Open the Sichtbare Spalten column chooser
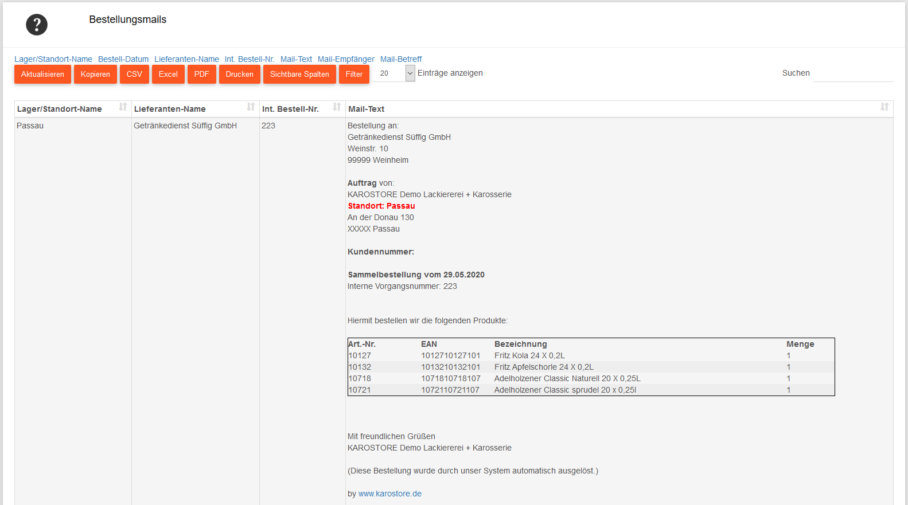The height and width of the screenshot is (505, 908). 299,75
